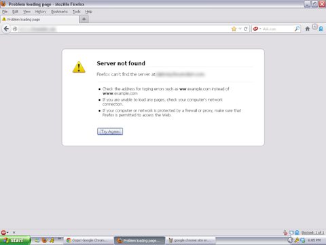
Task: Click the blocked-count badge icon in toolbar
Action: tap(314, 27)
